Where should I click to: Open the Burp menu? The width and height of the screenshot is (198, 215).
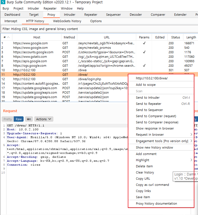tap(6, 8)
